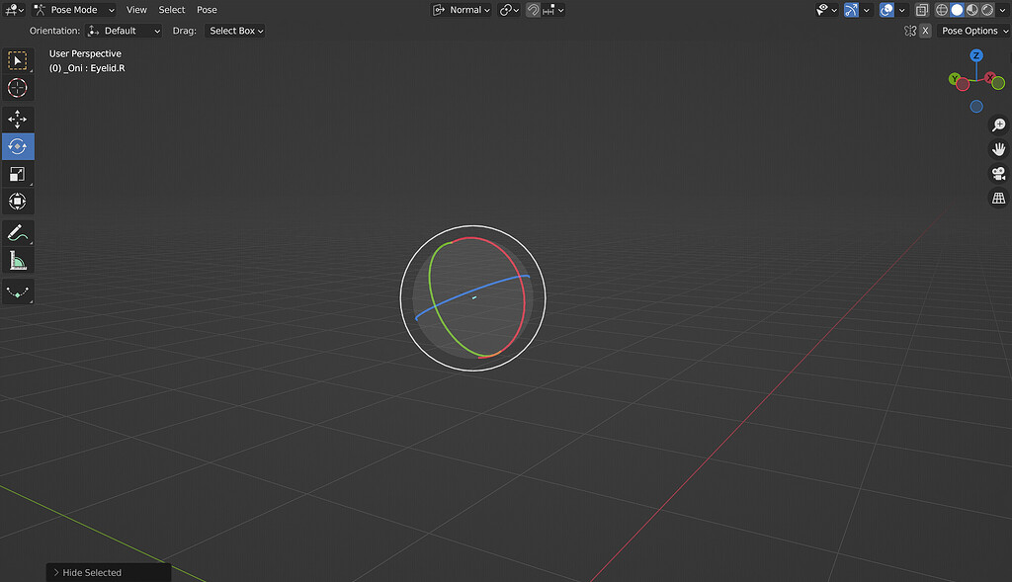The height and width of the screenshot is (582, 1012).
Task: Toggle Show Overlays button
Action: tap(886, 10)
